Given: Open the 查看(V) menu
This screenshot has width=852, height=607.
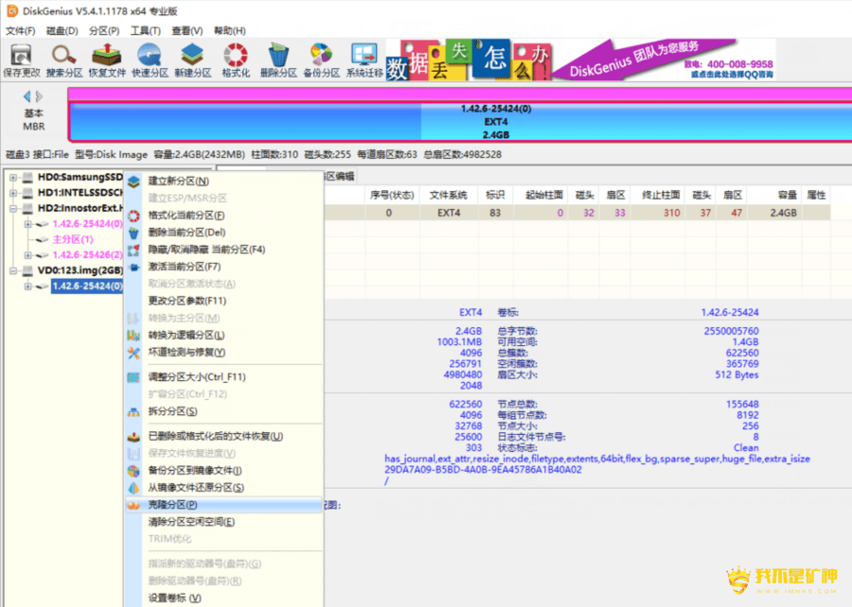Looking at the screenshot, I should 186,31.
